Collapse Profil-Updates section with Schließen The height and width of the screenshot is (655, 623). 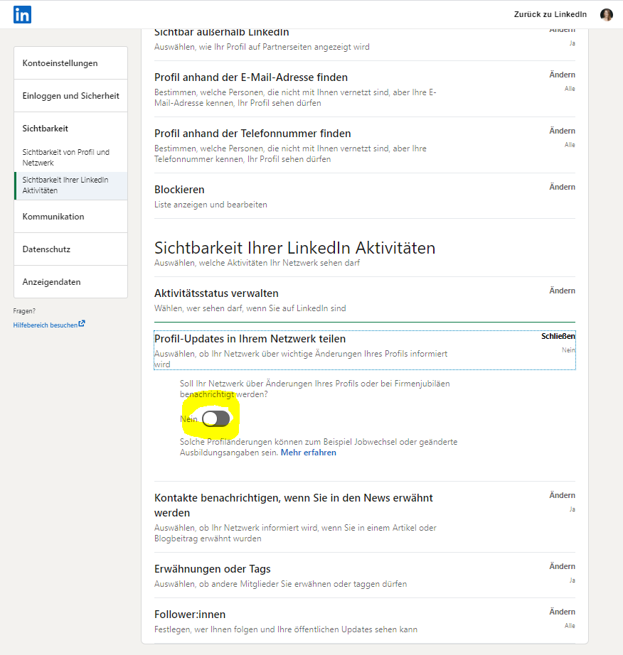pos(558,336)
